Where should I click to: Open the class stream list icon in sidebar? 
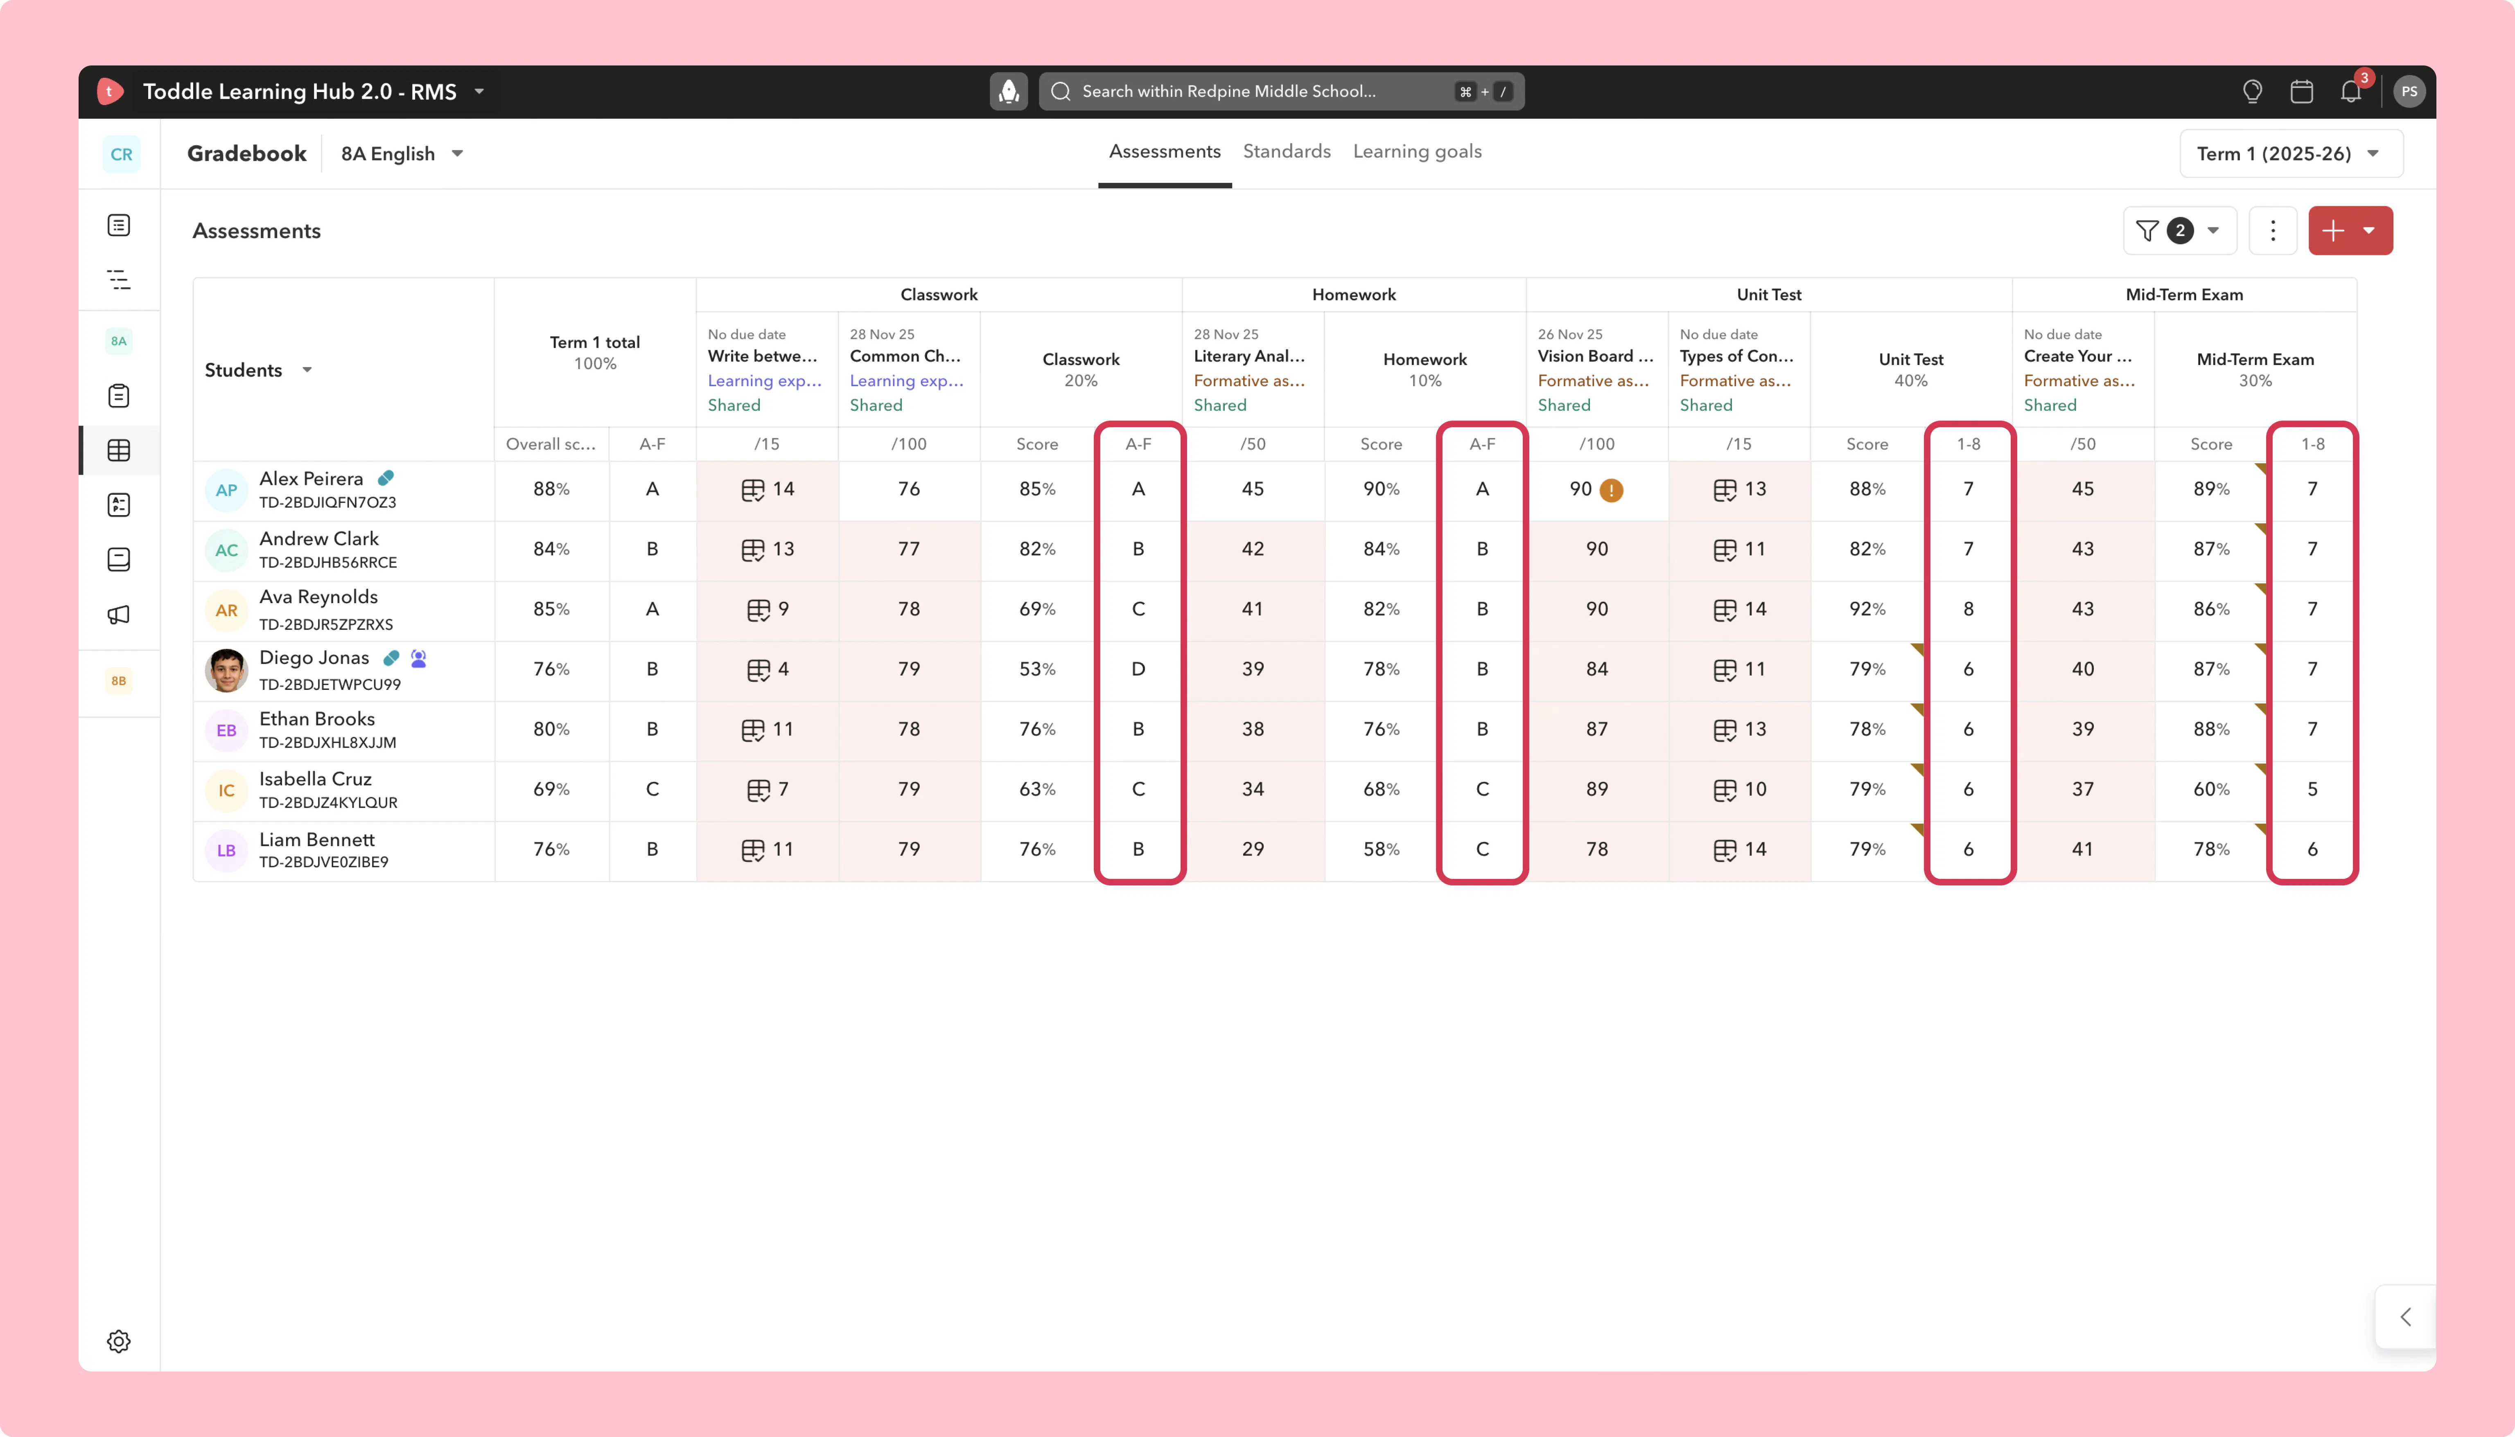(x=118, y=225)
